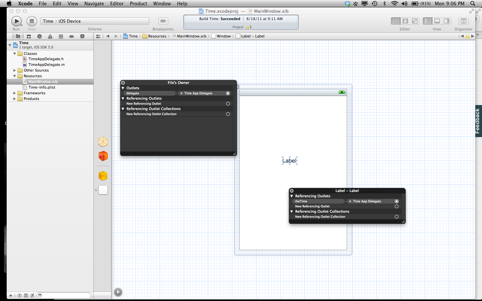The height and width of the screenshot is (301, 482).
Task: Switch to the Standard editor
Action: point(396,21)
